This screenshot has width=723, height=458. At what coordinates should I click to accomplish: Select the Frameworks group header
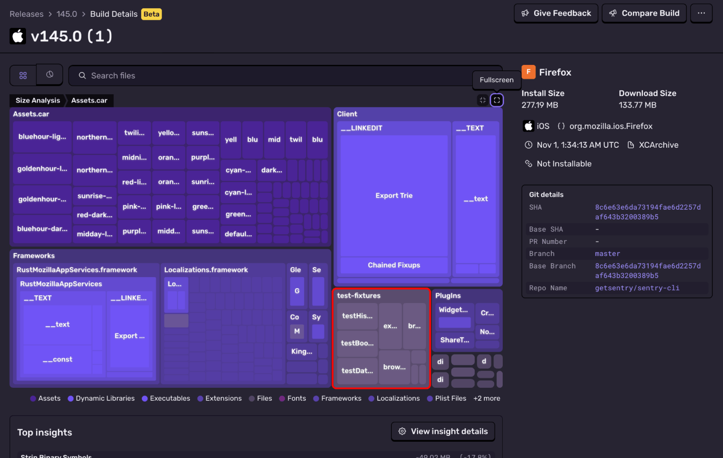tap(34, 256)
